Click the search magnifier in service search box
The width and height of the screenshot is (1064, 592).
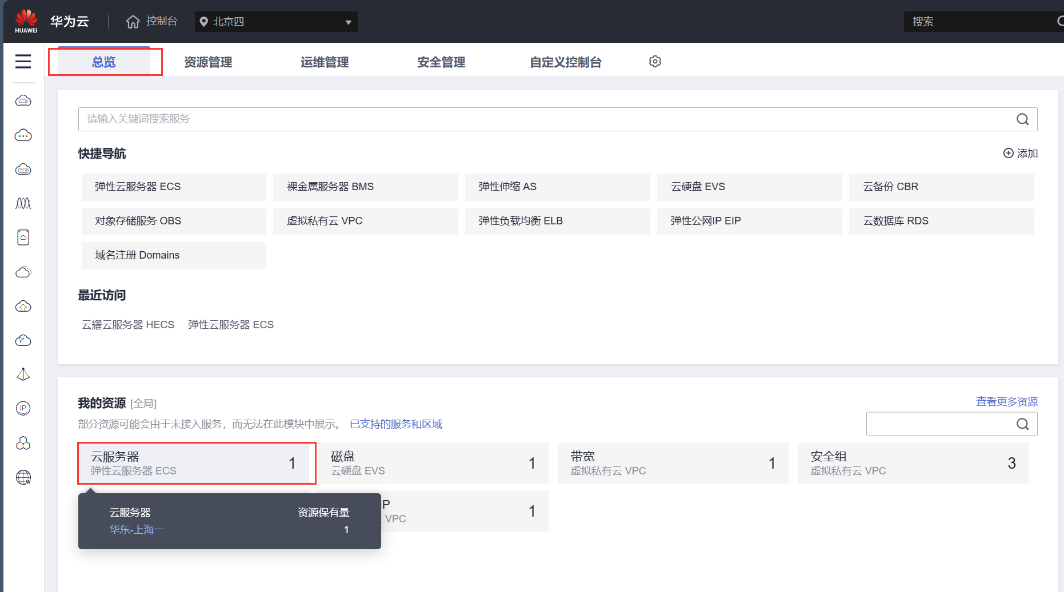[x=1022, y=119]
